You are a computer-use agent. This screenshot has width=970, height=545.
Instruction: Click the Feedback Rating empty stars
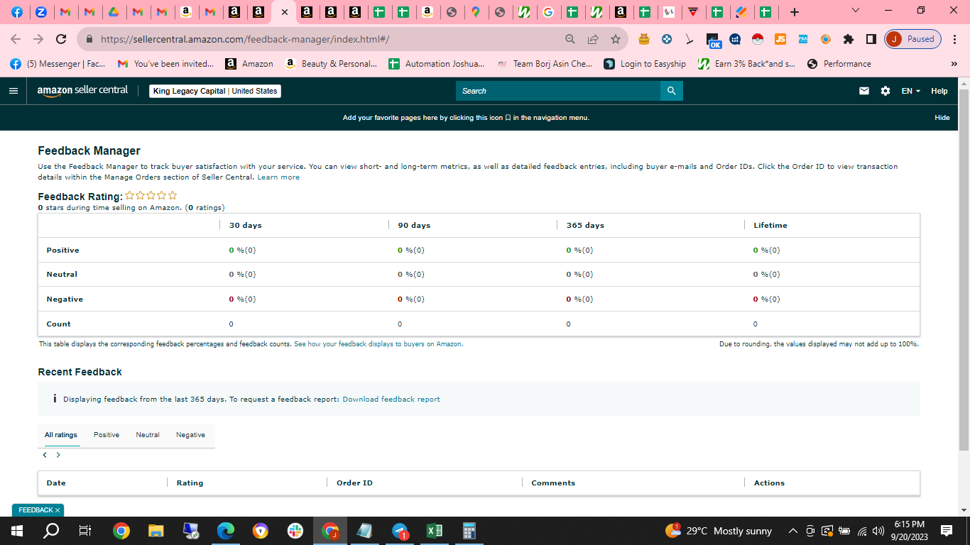[151, 196]
